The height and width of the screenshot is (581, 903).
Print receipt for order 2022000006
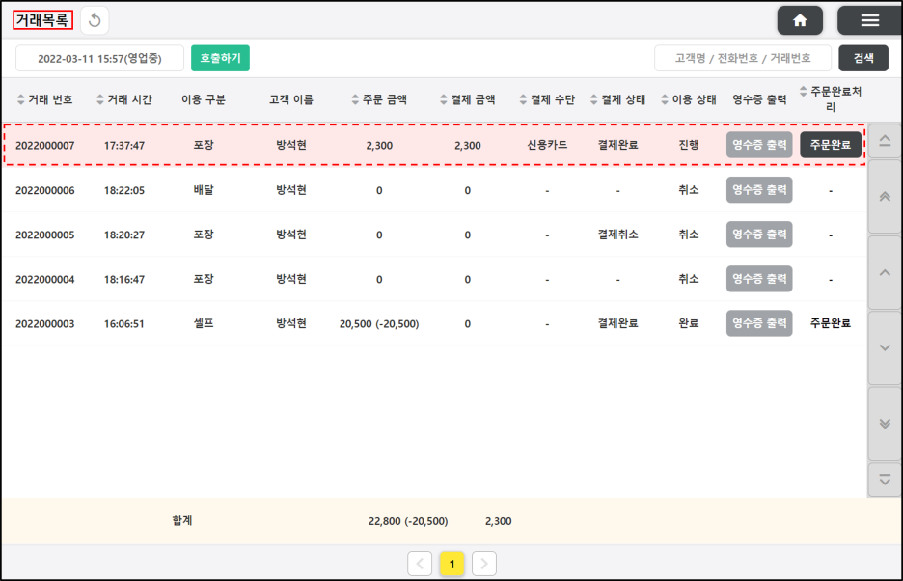coord(759,189)
